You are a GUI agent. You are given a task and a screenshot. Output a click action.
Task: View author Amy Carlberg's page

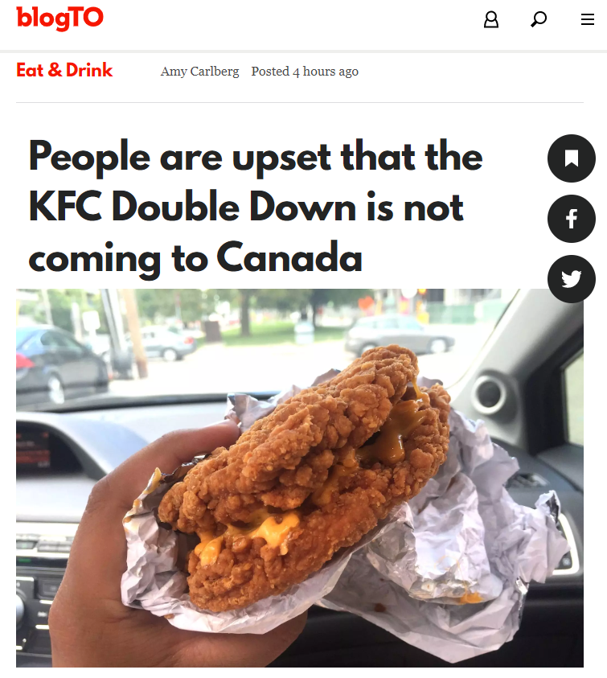(199, 72)
